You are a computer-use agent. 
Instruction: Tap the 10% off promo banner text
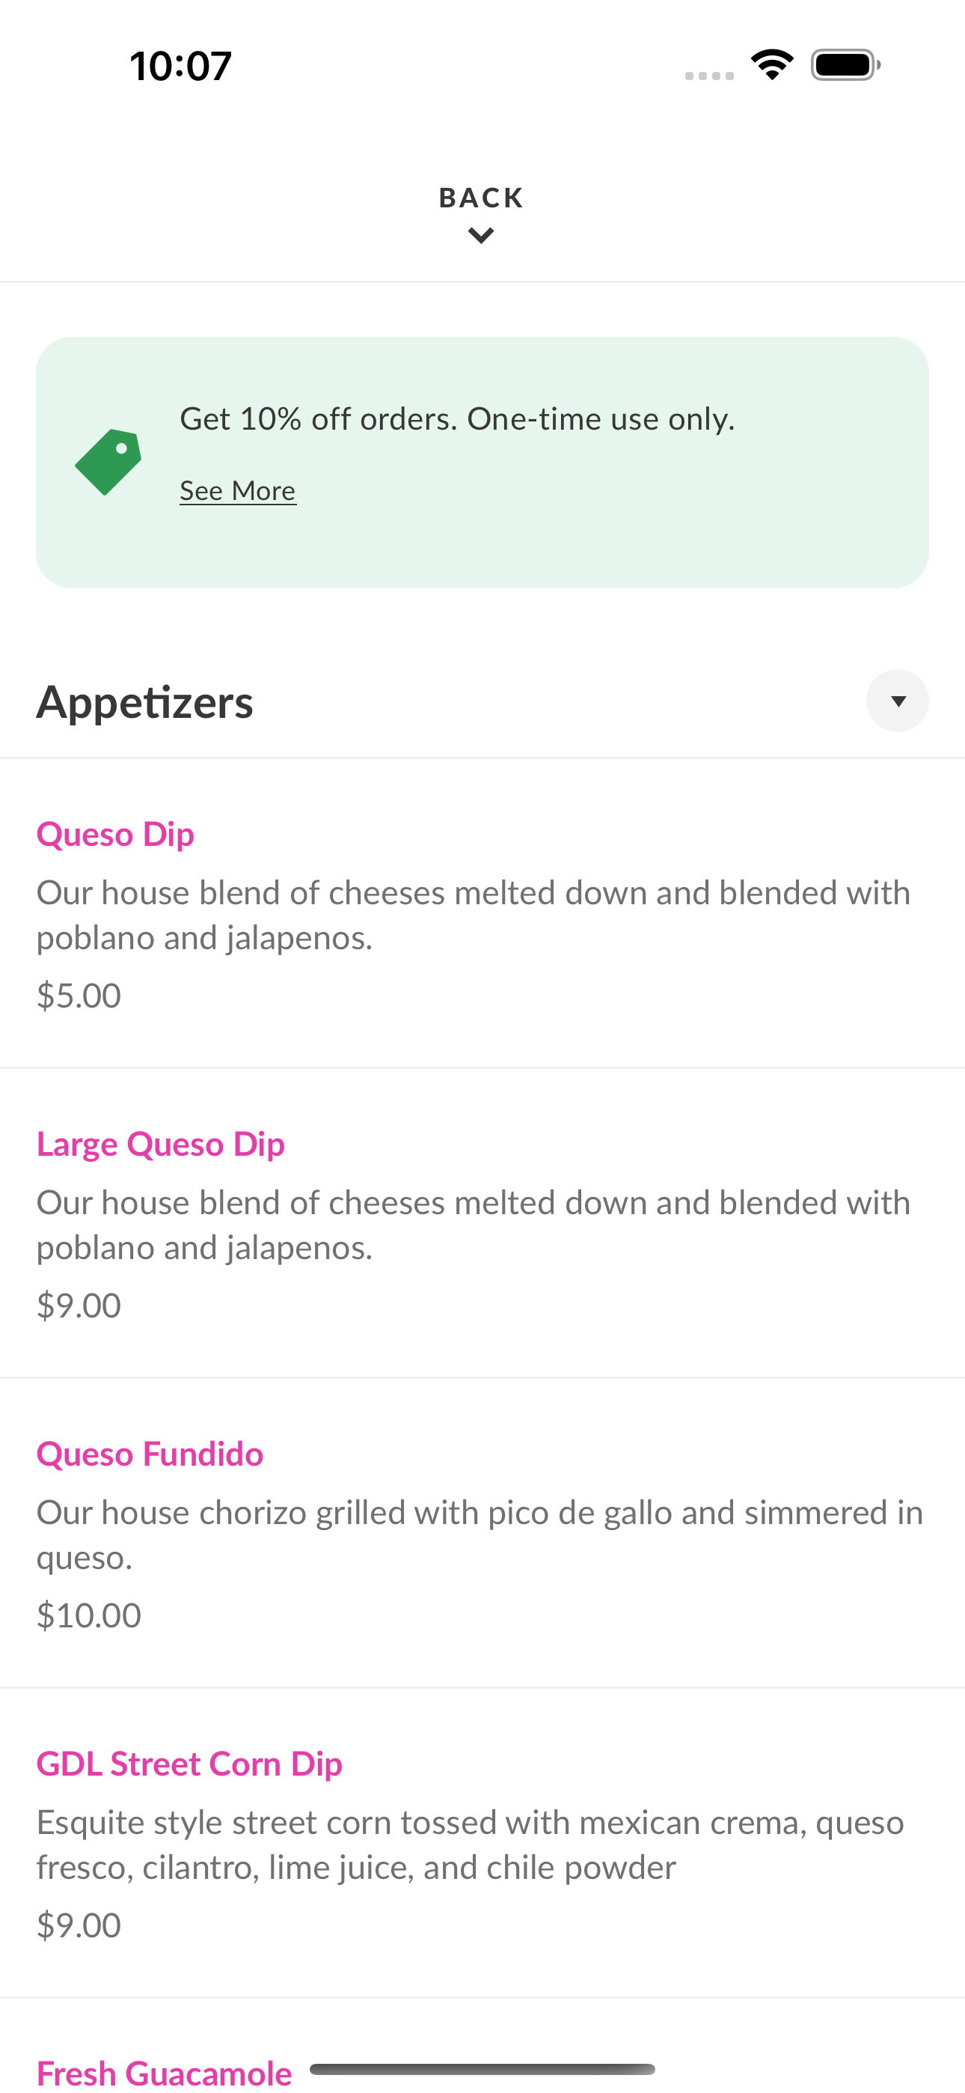(x=457, y=419)
